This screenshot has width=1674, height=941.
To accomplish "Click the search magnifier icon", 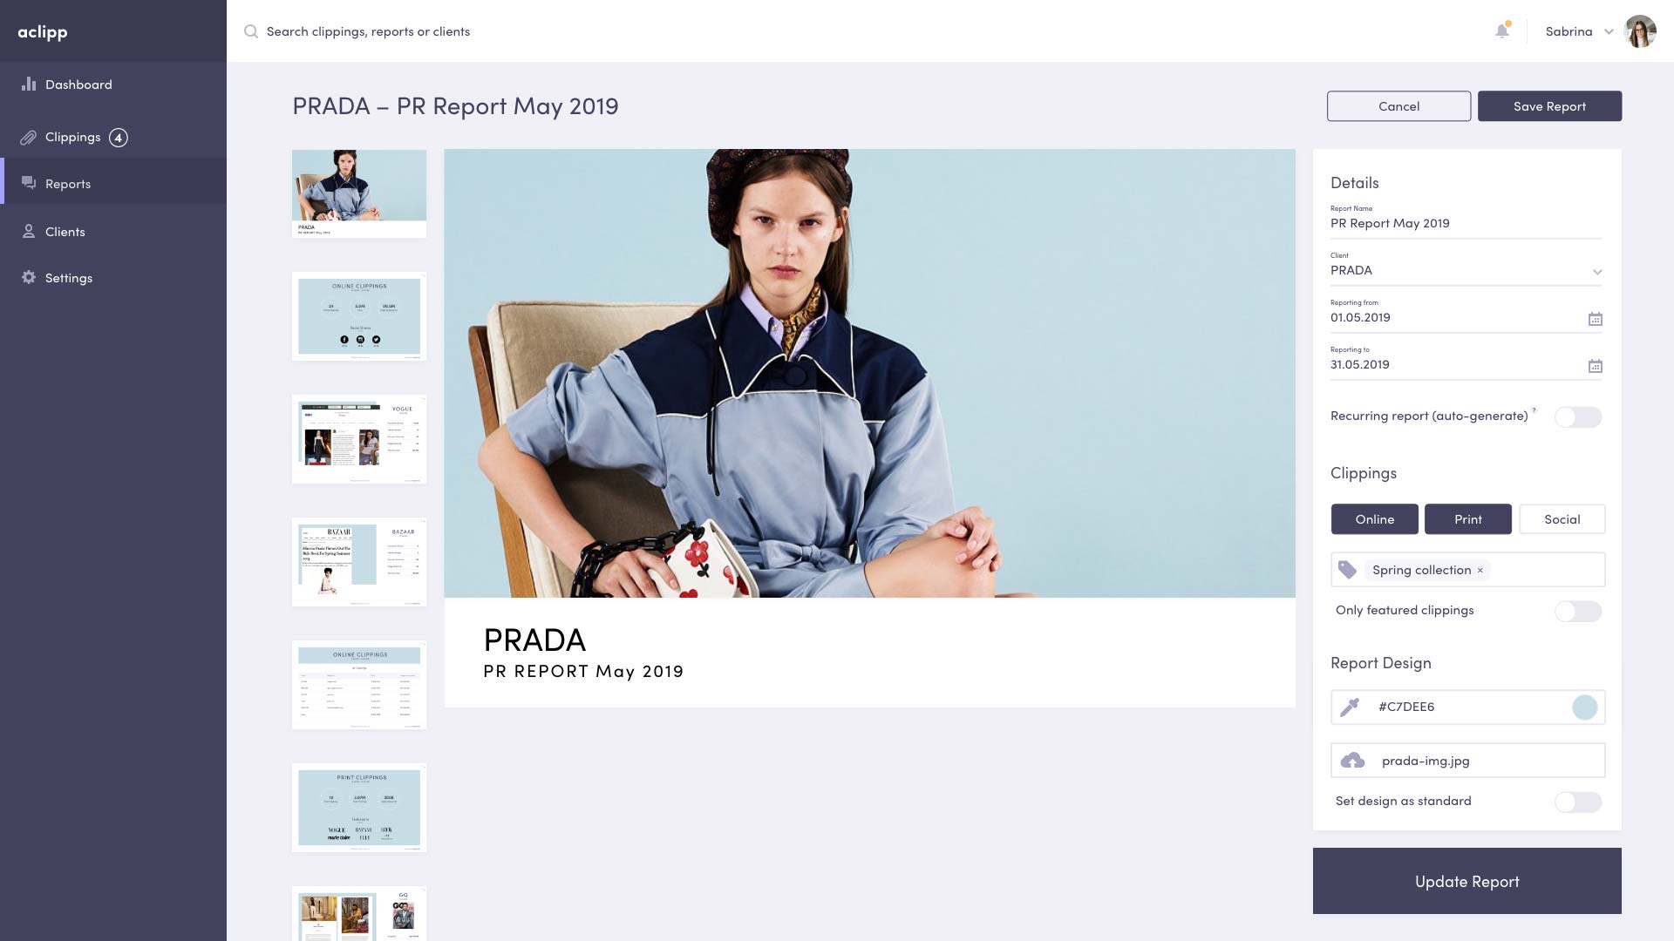I will click(251, 31).
